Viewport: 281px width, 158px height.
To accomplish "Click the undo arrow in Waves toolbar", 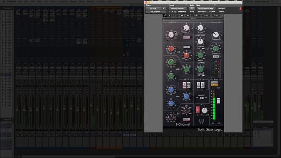I will (x=170, y=16).
